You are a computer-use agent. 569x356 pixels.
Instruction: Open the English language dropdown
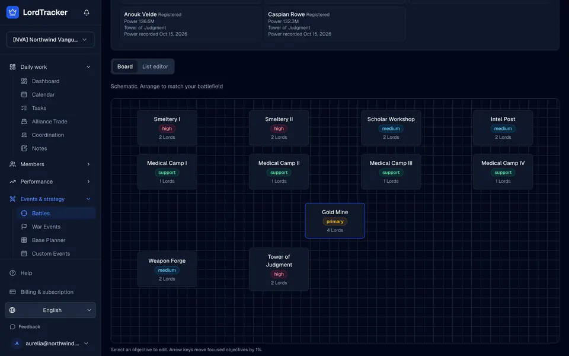point(50,310)
